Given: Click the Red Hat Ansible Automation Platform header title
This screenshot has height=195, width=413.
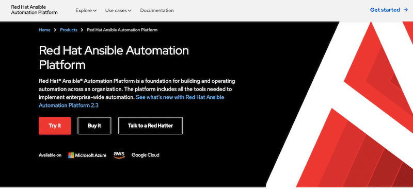Looking at the screenshot, I should 34,9.
